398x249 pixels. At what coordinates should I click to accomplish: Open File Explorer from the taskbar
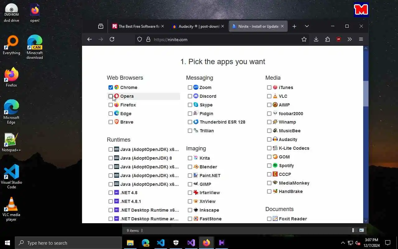(x=130, y=243)
